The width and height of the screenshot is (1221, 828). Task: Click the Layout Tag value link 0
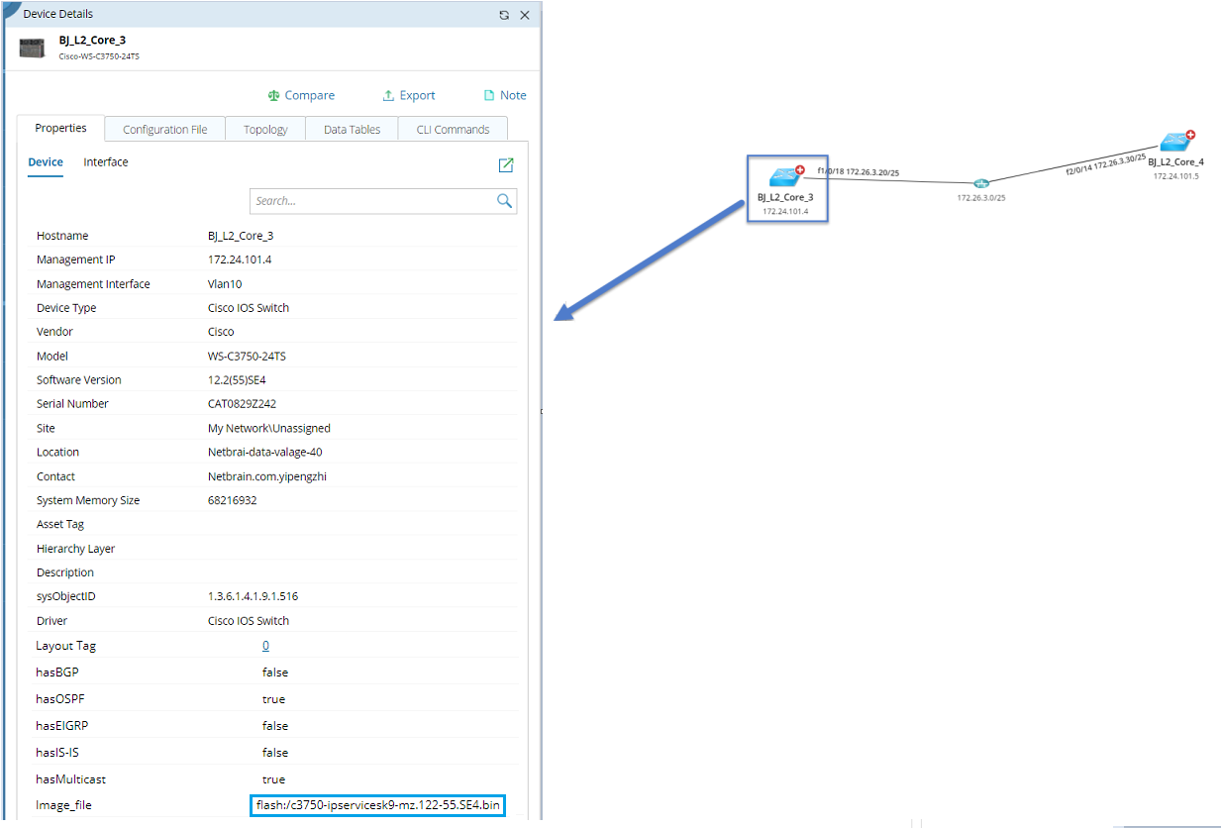click(265, 646)
